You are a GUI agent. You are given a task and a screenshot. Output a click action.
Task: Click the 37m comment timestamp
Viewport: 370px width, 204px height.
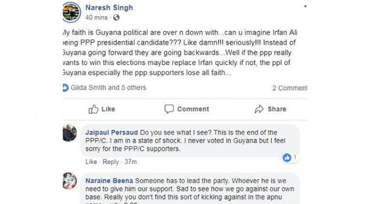(130, 162)
